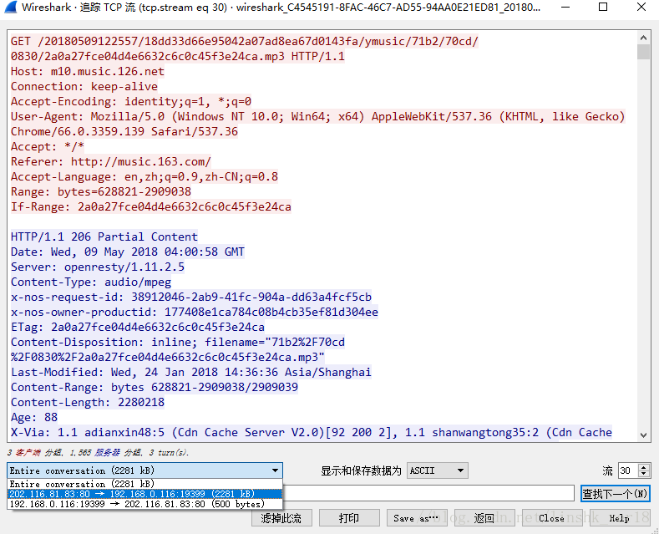Viewport: 659px width, 534px height.
Task: Click the search text input field
Action: 428,494
